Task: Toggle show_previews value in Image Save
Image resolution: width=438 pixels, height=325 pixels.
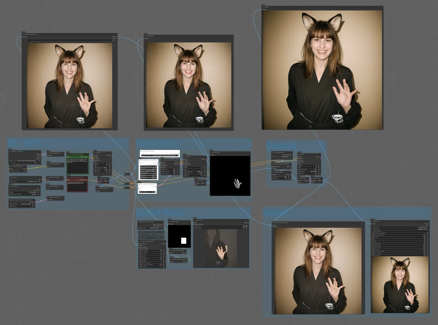Action: (400, 255)
